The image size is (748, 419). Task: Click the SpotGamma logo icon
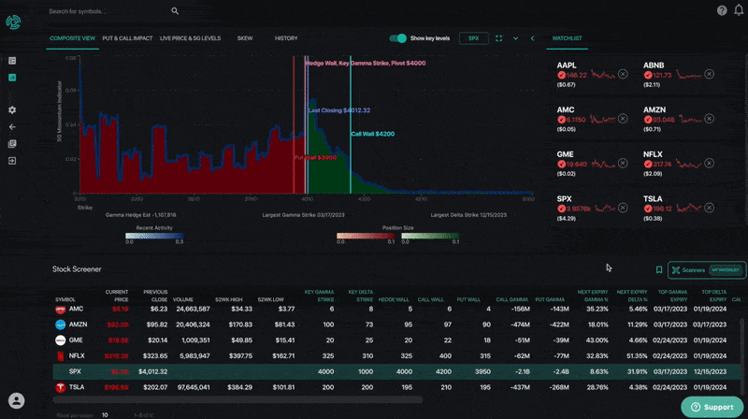click(13, 22)
